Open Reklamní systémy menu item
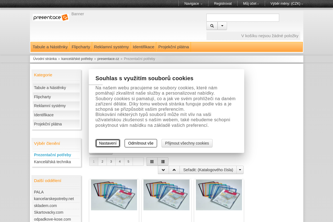The image size is (333, 222). (x=112, y=47)
